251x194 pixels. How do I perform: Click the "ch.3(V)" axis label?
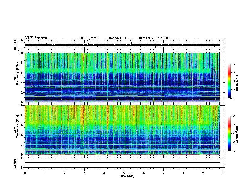[x=15, y=163]
